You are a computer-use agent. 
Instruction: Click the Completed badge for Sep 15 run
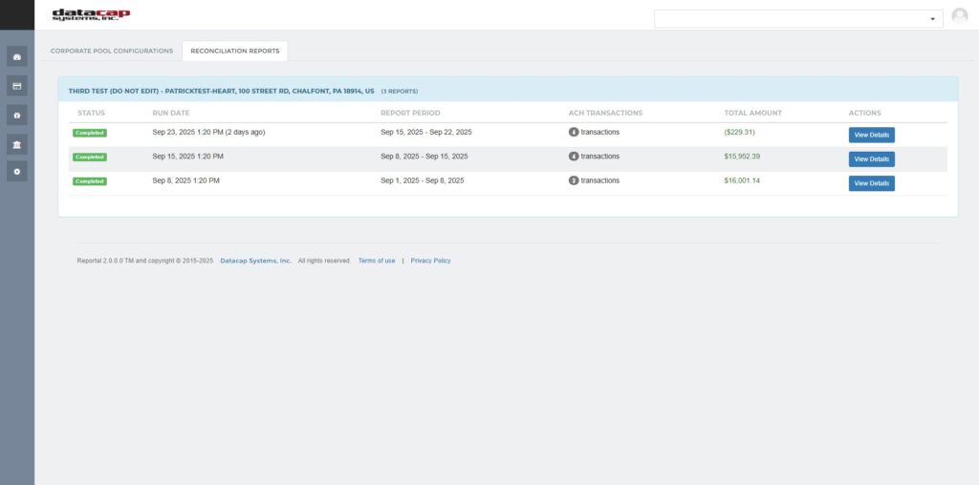[90, 157]
